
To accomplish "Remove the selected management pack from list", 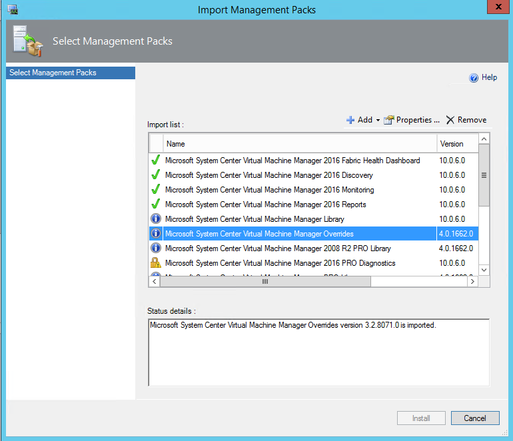I will [466, 120].
